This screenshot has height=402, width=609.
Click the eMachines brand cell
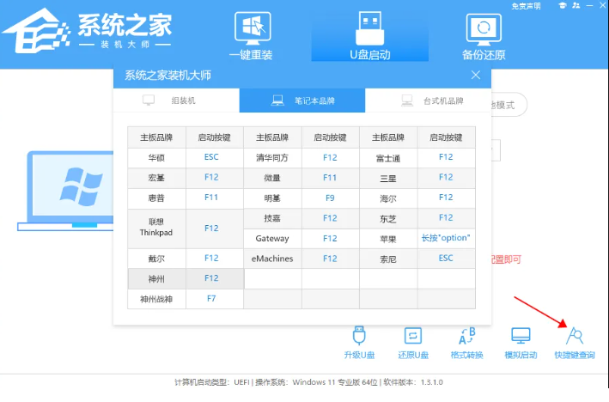click(272, 259)
